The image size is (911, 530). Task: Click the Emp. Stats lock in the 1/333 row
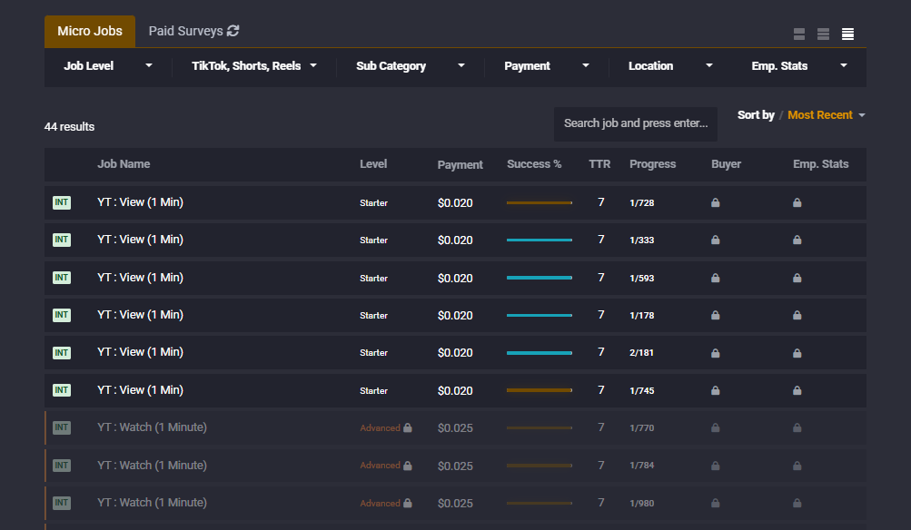coord(797,240)
